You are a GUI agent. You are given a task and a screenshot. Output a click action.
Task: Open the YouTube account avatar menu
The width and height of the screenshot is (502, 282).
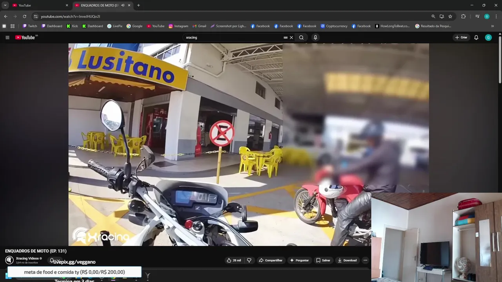488,38
